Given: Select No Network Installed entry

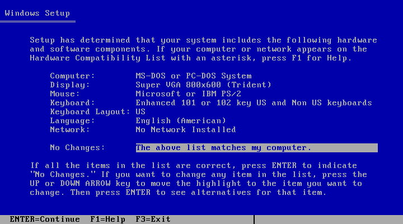Looking at the screenshot, I should (x=186, y=129).
